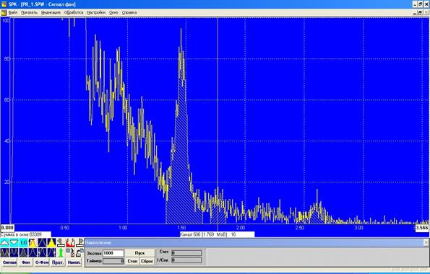Switch to Фон display mode
The width and height of the screenshot is (430, 274).
click(25, 262)
